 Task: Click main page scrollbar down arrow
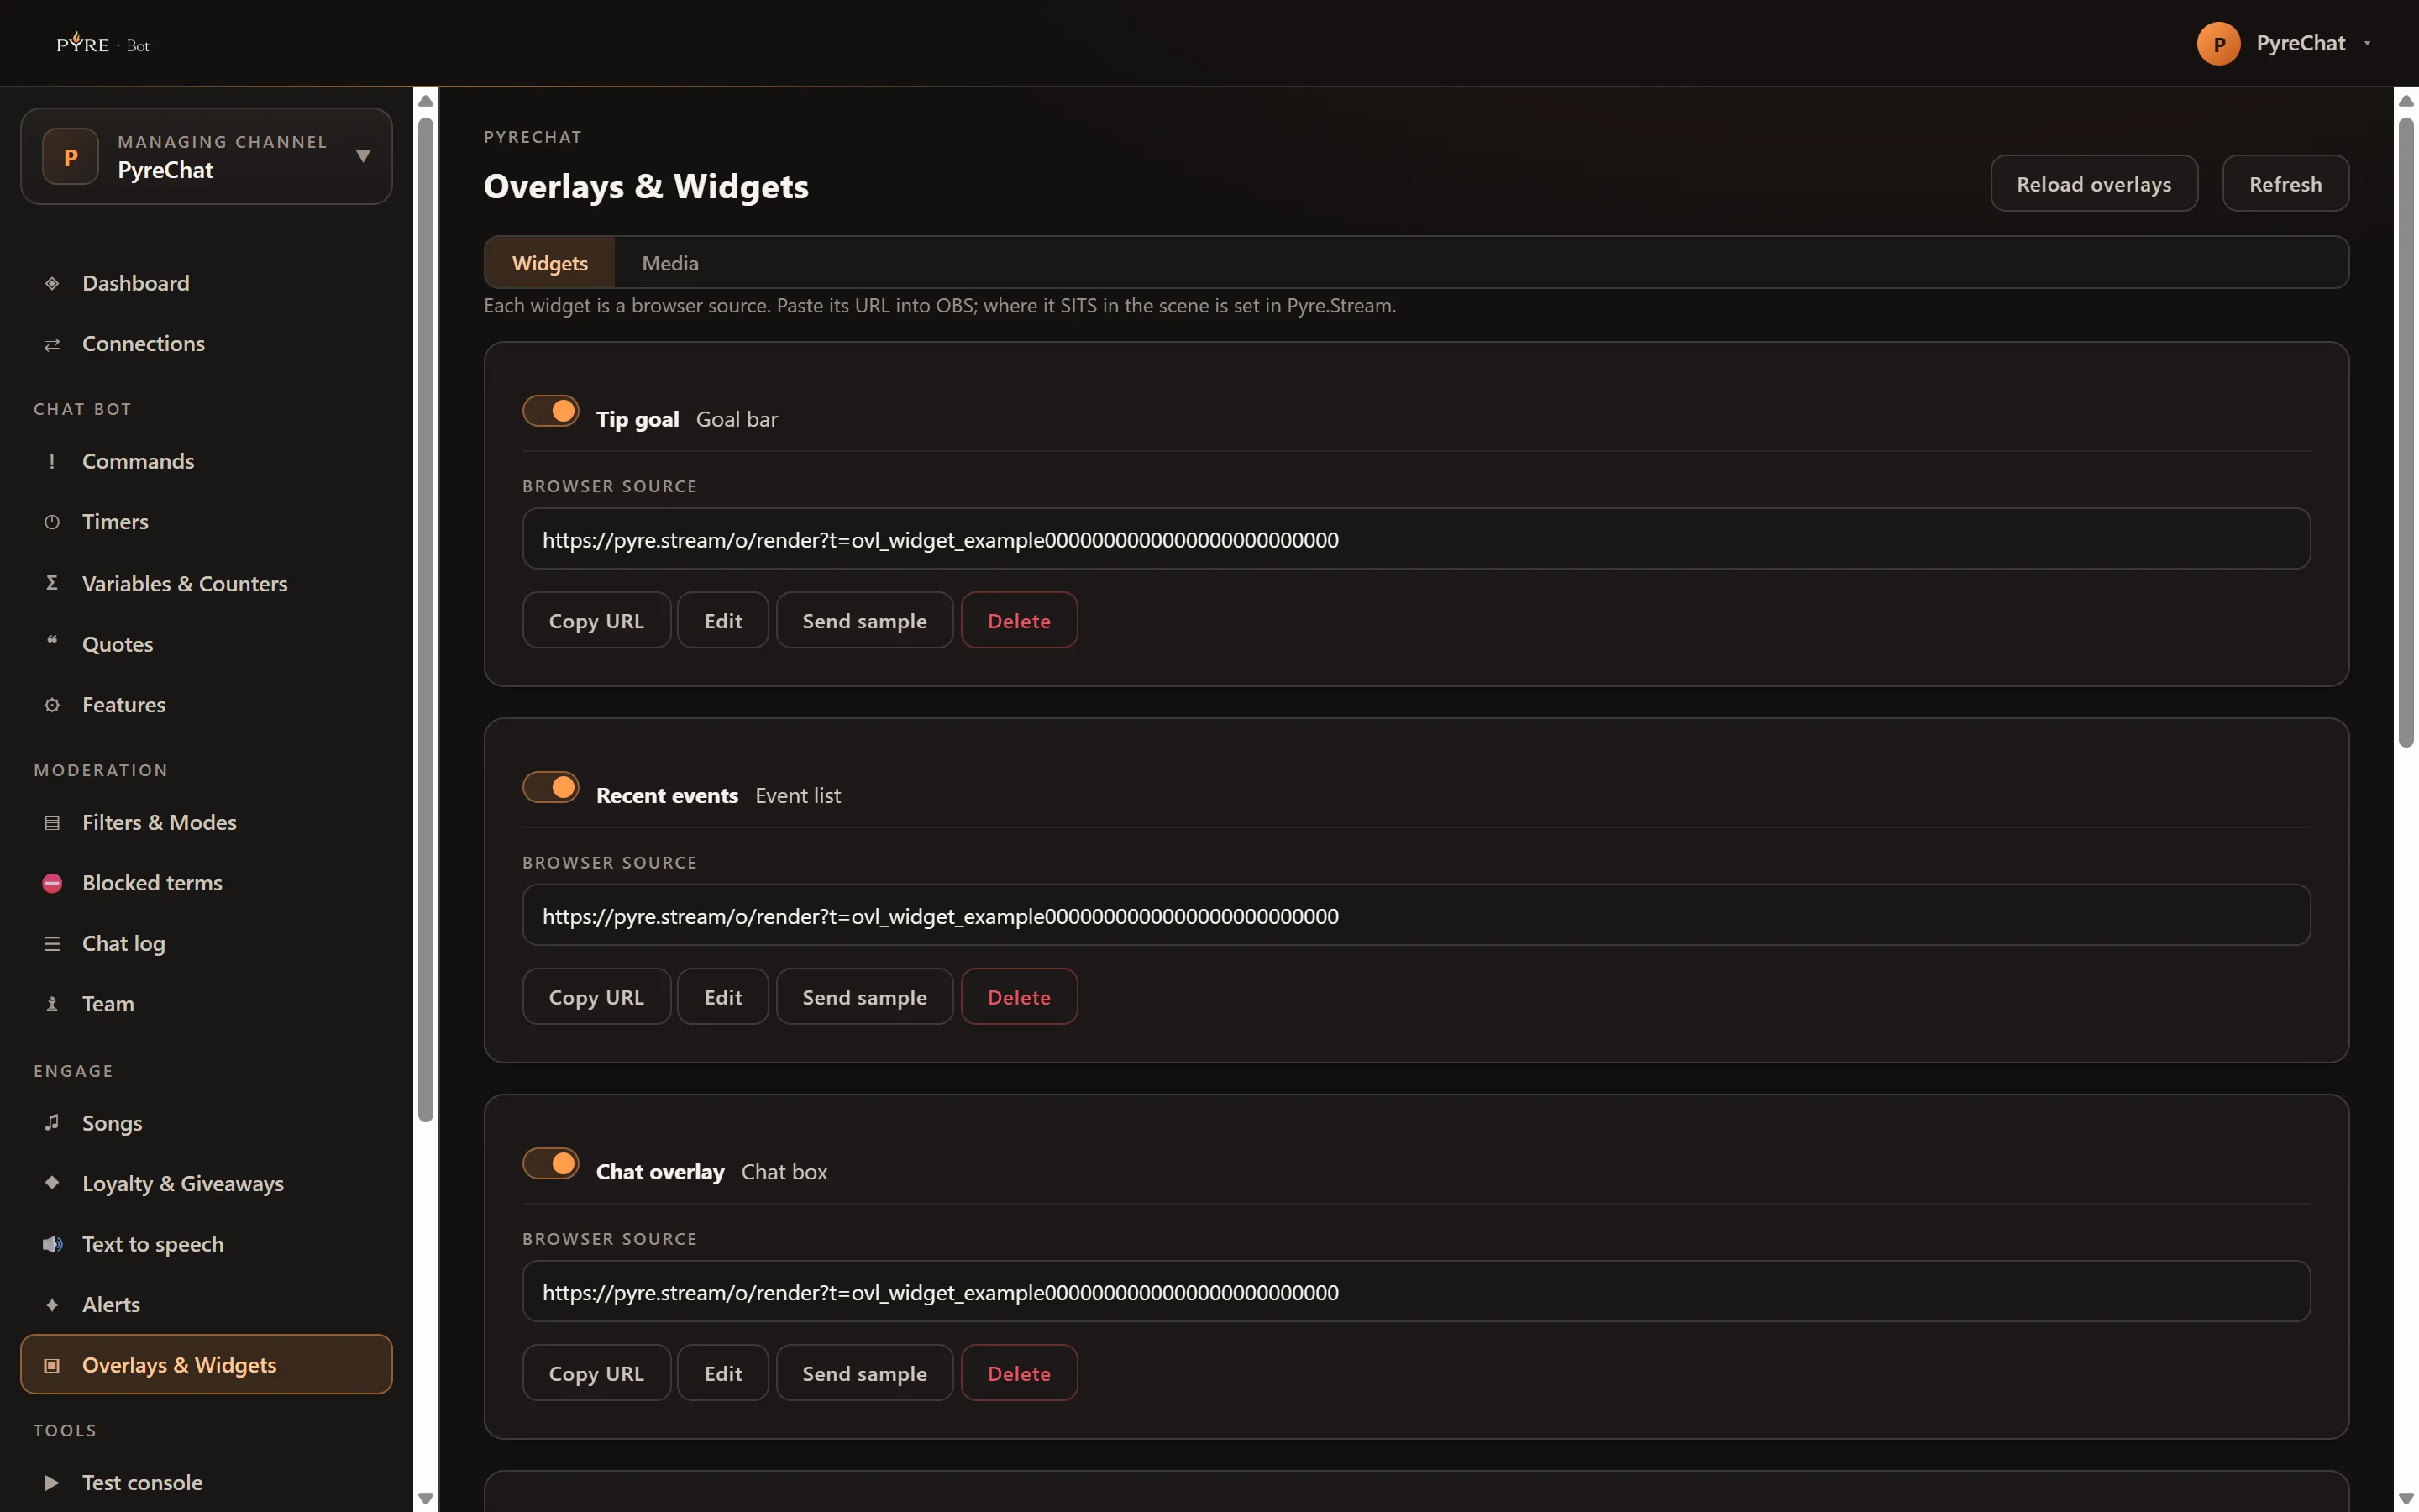click(2406, 1498)
